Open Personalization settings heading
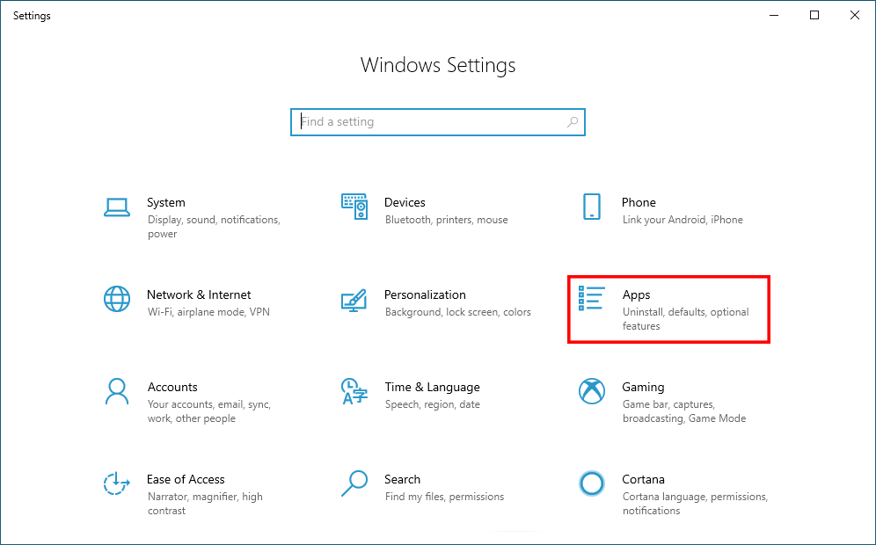The height and width of the screenshot is (545, 876). click(x=425, y=294)
